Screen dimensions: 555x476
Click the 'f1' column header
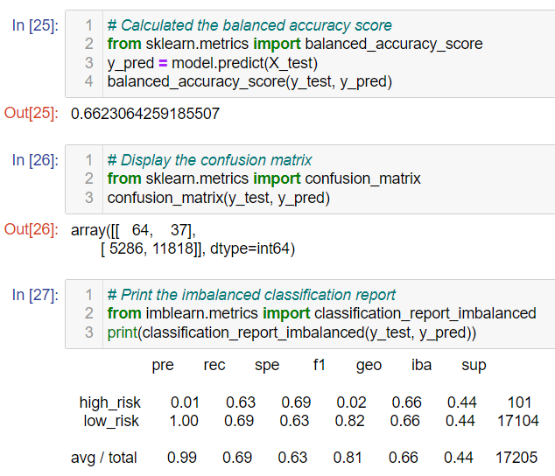pos(319,364)
